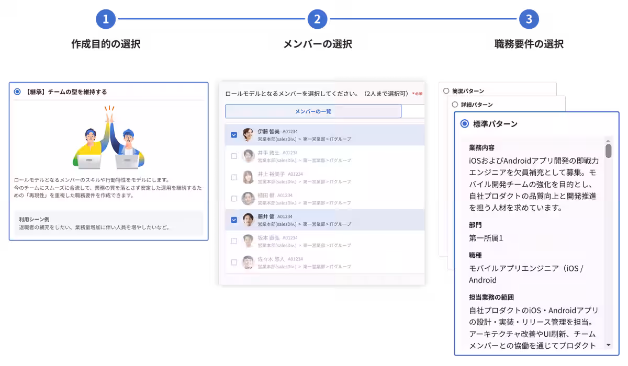Click the scrollbar thumb in 標準パターン panel

(x=608, y=151)
